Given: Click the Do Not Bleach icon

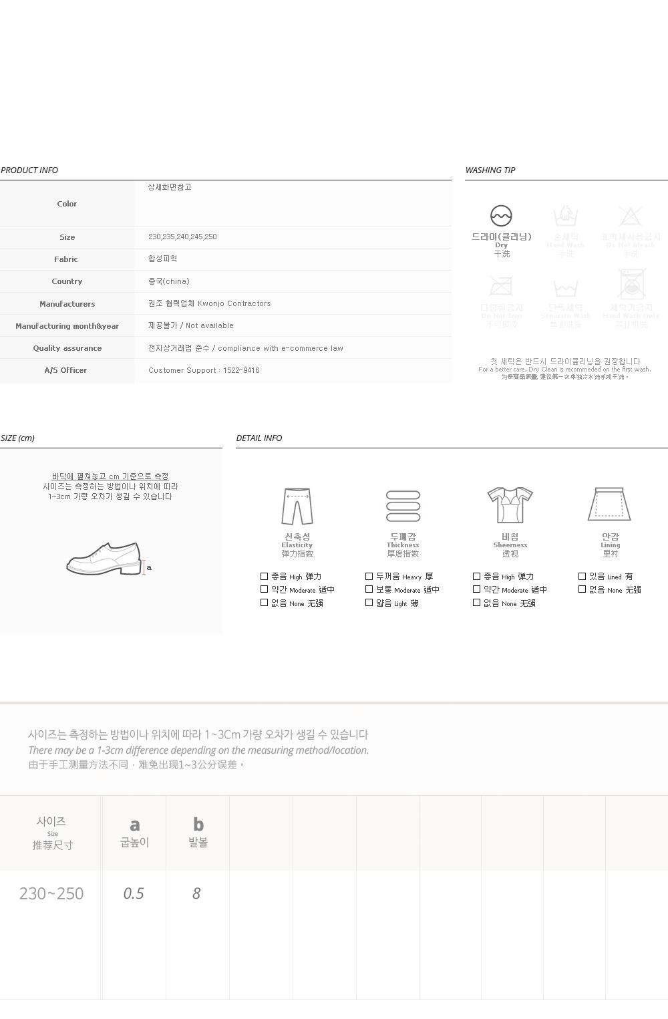Looking at the screenshot, I should (x=630, y=216).
